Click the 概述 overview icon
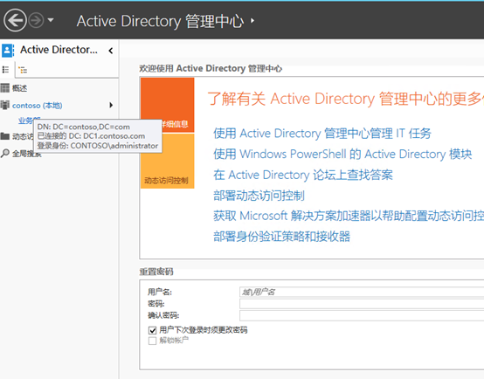The image size is (484, 379). pyautogui.click(x=5, y=88)
